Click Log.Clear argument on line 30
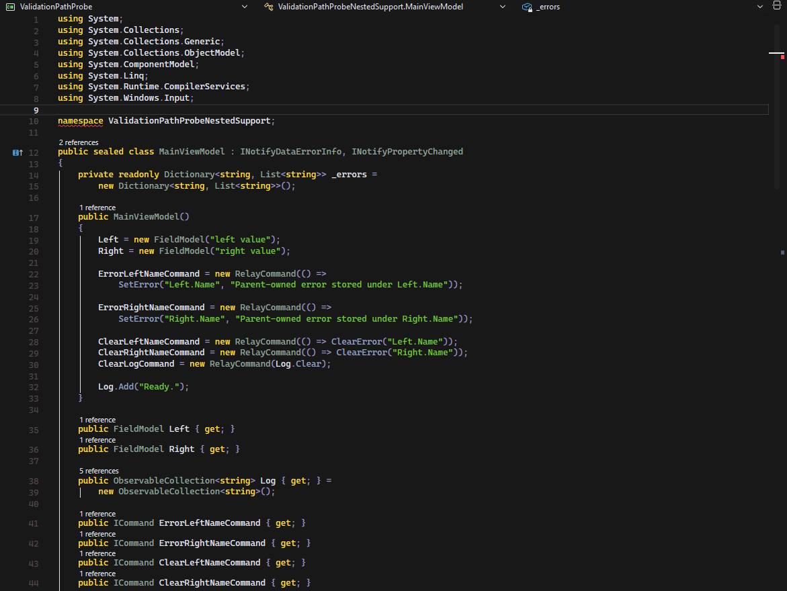 (x=298, y=364)
